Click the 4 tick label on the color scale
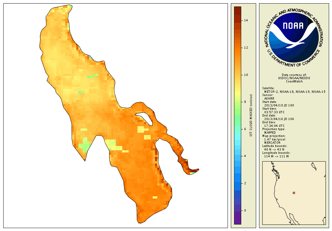This screenshot has width=332, height=231. click(245, 156)
